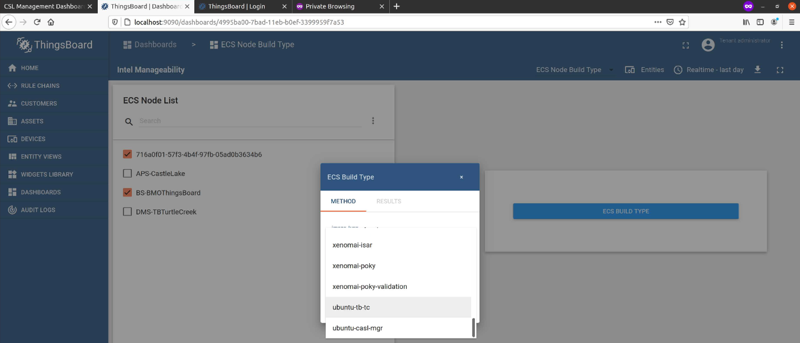800x343 pixels.
Task: Open ECS Node List options menu
Action: [x=373, y=121]
